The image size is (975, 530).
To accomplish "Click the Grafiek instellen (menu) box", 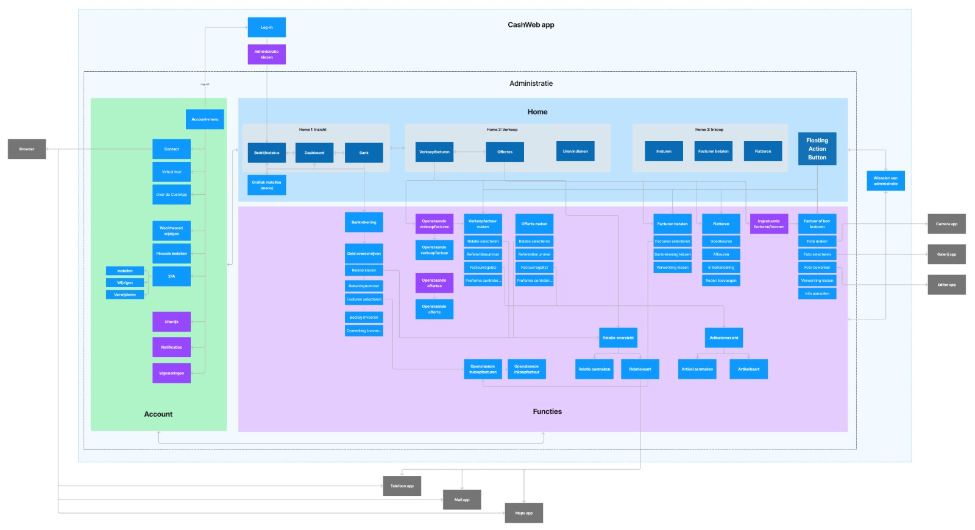I will pyautogui.click(x=267, y=185).
